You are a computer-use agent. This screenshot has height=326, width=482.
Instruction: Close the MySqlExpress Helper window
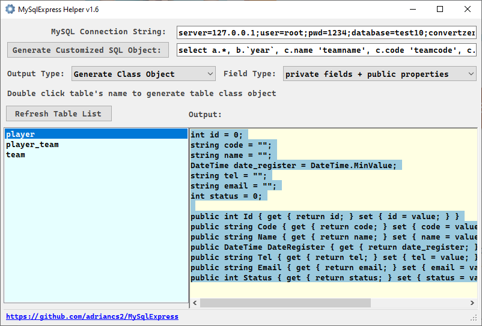pyautogui.click(x=468, y=9)
